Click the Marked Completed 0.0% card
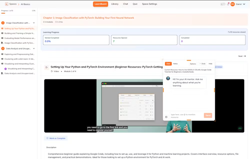Image resolution: width=250 pixels, height=159 pixels. [76, 40]
